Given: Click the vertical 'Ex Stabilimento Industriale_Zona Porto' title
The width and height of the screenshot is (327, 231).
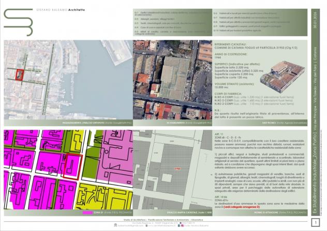Looking at the screenshot, I should pyautogui.click(x=315, y=174).
